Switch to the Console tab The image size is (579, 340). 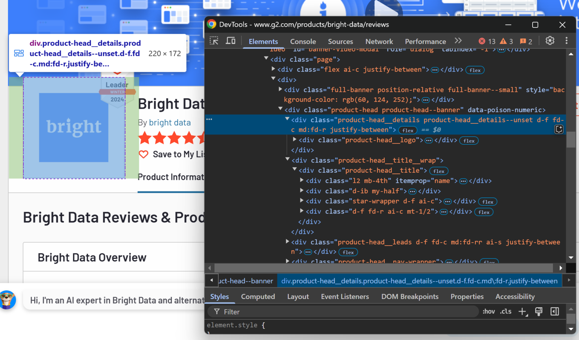pos(303,41)
